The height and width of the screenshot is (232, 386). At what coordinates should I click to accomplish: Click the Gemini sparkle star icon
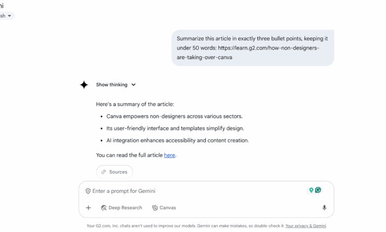click(84, 85)
